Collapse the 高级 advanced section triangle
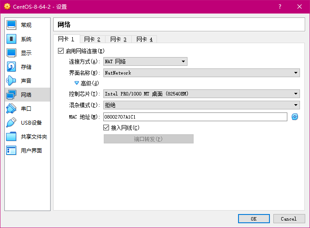 click(x=76, y=83)
